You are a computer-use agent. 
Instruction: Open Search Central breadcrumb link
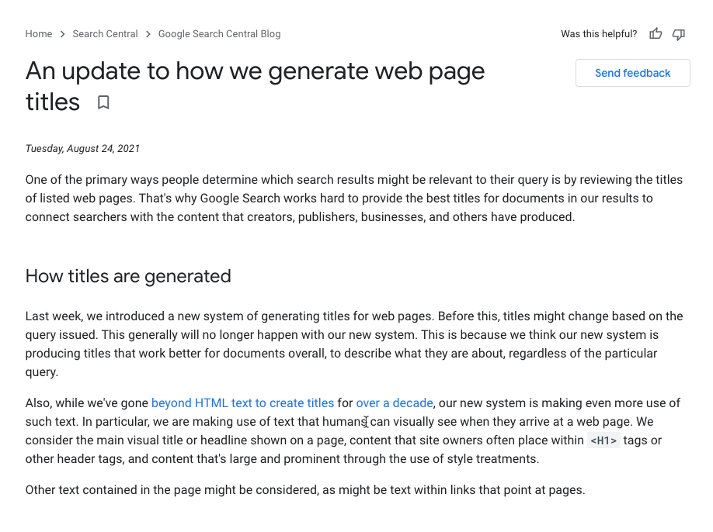tap(105, 34)
